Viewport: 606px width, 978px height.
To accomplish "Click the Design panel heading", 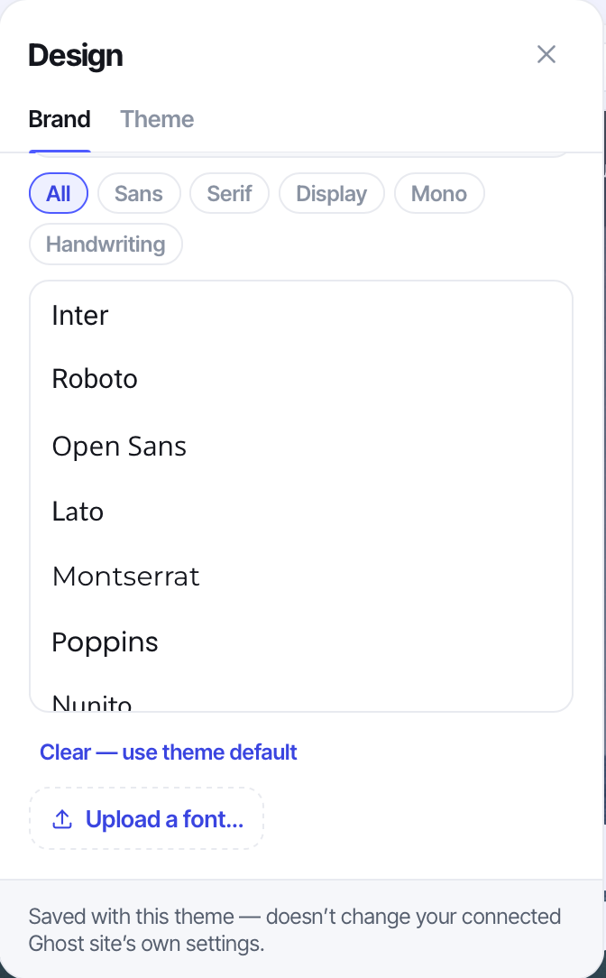I will point(76,56).
